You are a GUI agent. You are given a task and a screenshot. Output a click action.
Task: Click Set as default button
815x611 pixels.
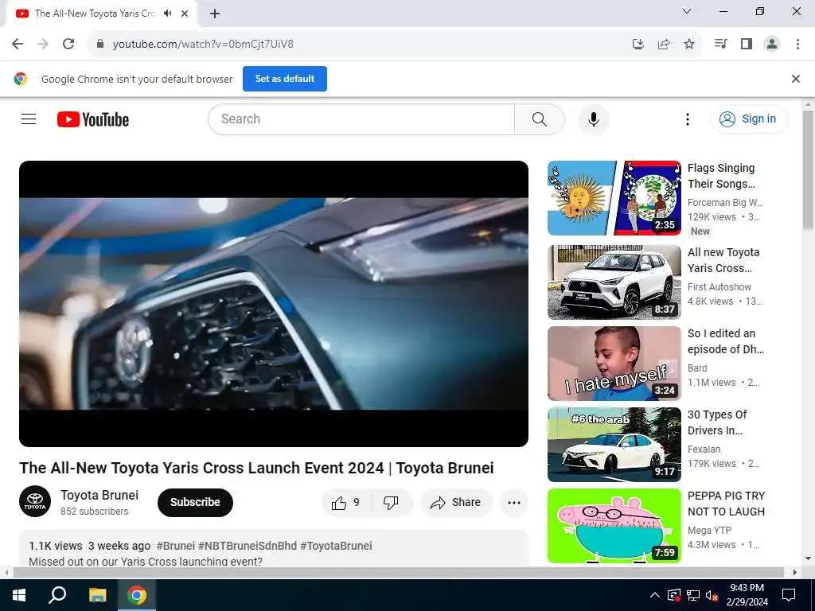tap(285, 79)
